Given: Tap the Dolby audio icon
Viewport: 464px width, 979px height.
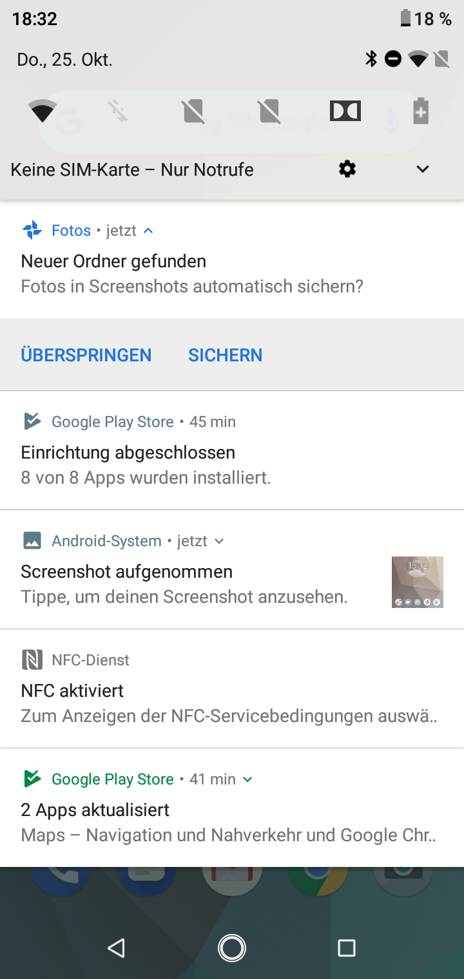Looking at the screenshot, I should coord(345,111).
